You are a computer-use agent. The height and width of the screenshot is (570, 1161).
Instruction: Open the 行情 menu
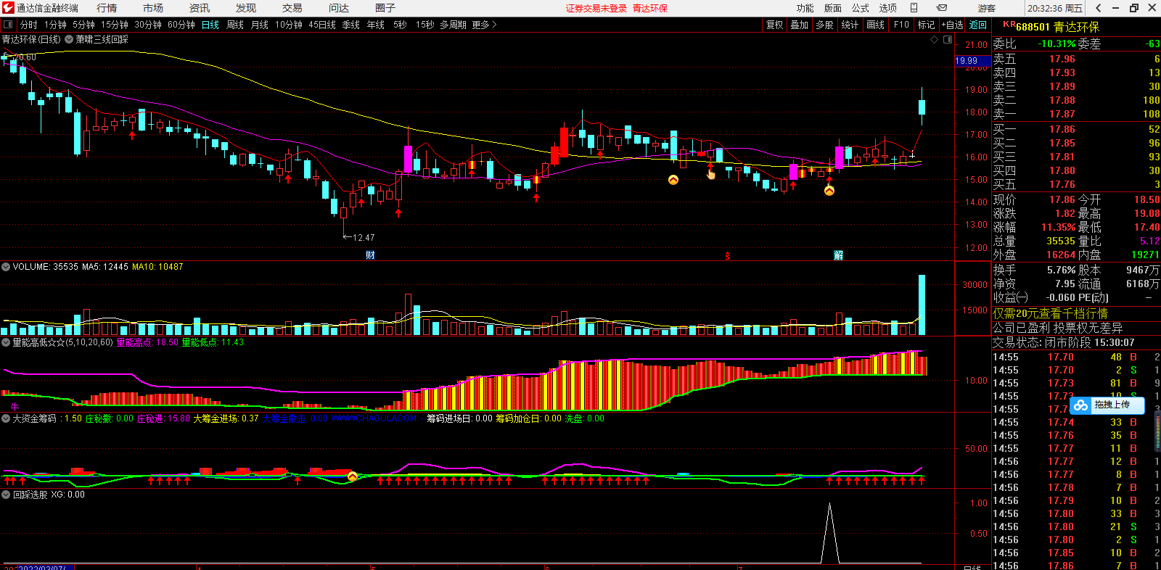107,8
